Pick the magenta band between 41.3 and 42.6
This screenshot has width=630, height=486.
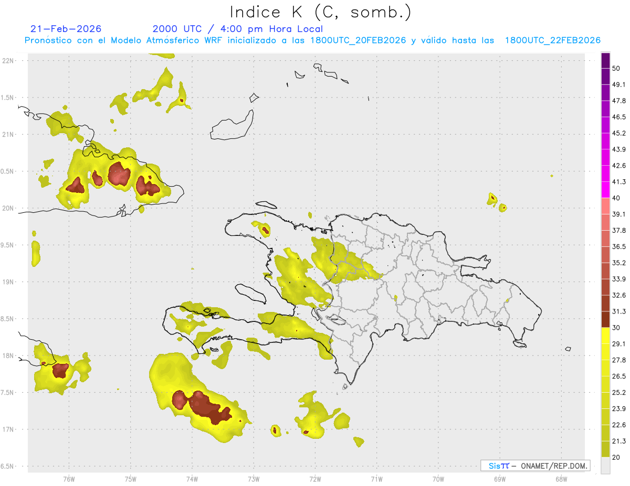[605, 174]
